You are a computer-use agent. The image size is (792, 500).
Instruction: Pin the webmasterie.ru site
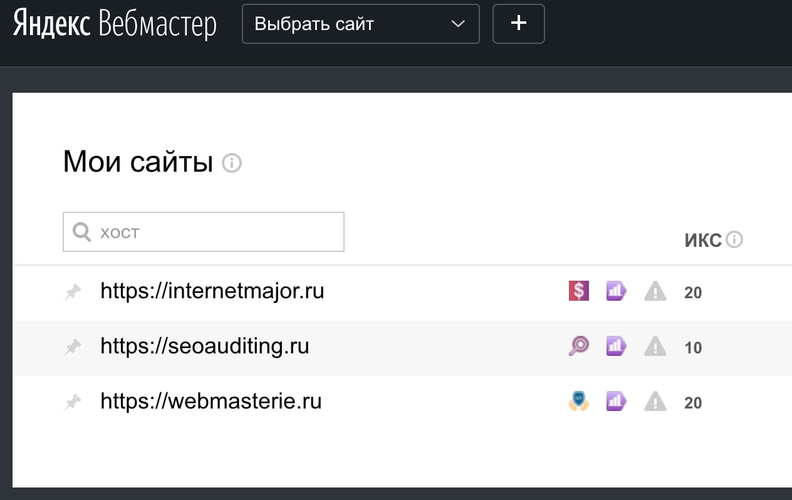click(73, 401)
